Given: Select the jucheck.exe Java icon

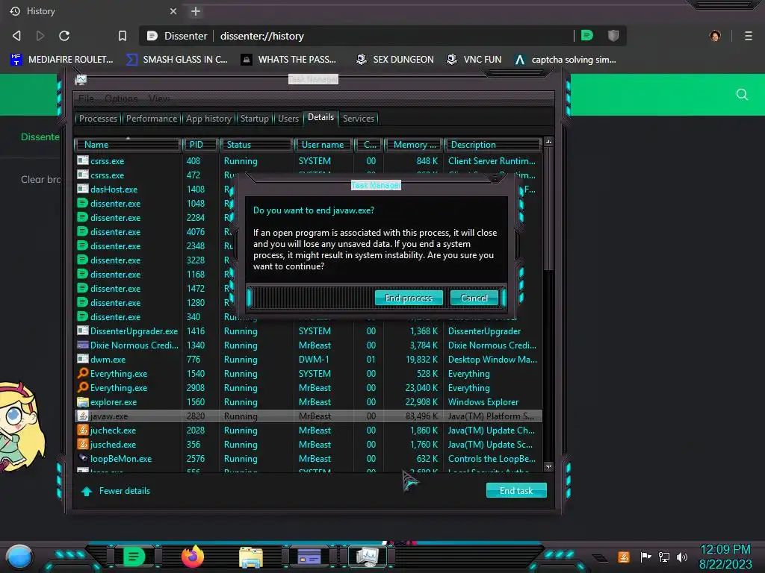Looking at the screenshot, I should point(83,430).
